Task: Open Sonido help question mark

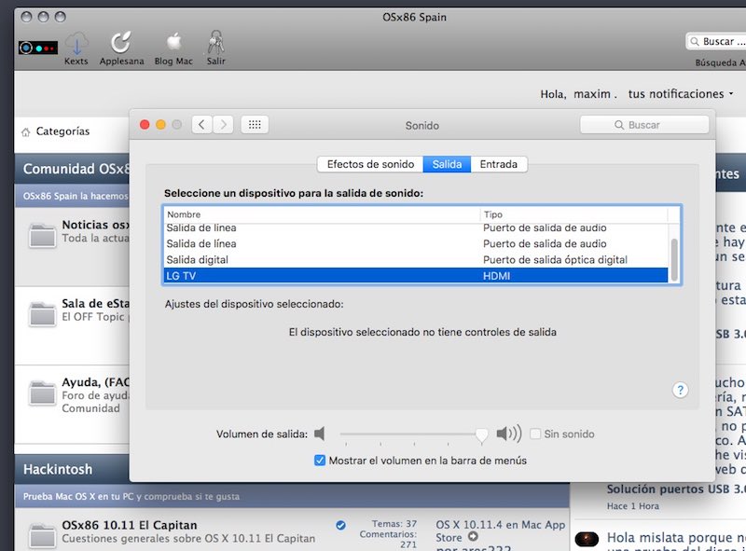Action: point(680,390)
